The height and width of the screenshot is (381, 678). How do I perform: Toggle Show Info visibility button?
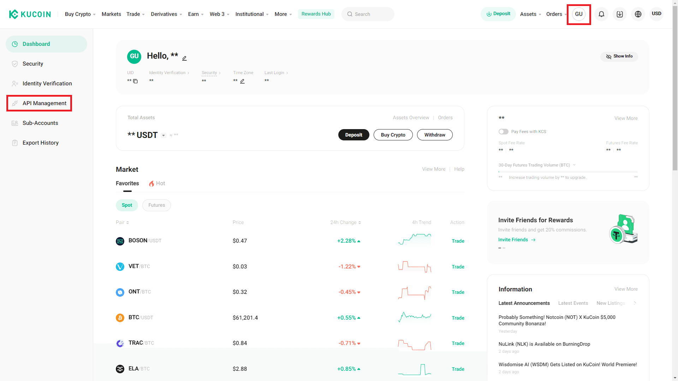tap(619, 56)
